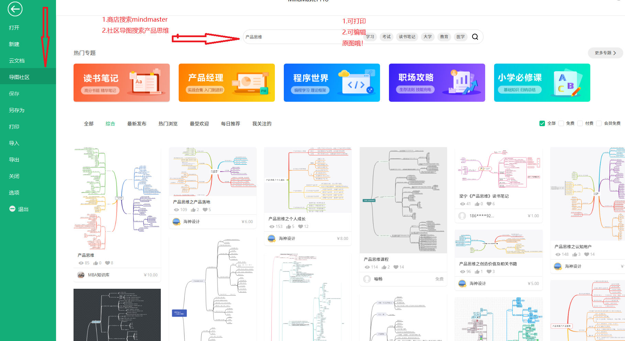
Task: Click the 读书笔记 search tag
Action: [x=407, y=37]
